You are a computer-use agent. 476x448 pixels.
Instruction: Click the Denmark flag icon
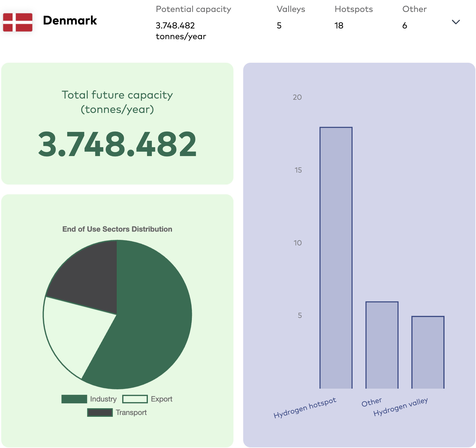pos(18,22)
